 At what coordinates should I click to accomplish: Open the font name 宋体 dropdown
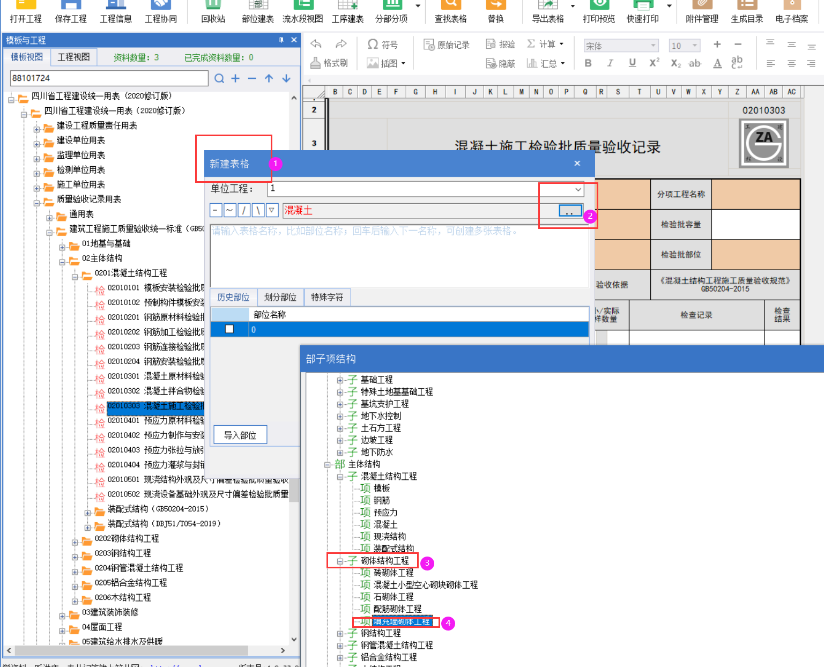pos(653,46)
